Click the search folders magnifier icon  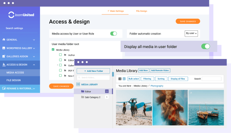tap(80, 77)
